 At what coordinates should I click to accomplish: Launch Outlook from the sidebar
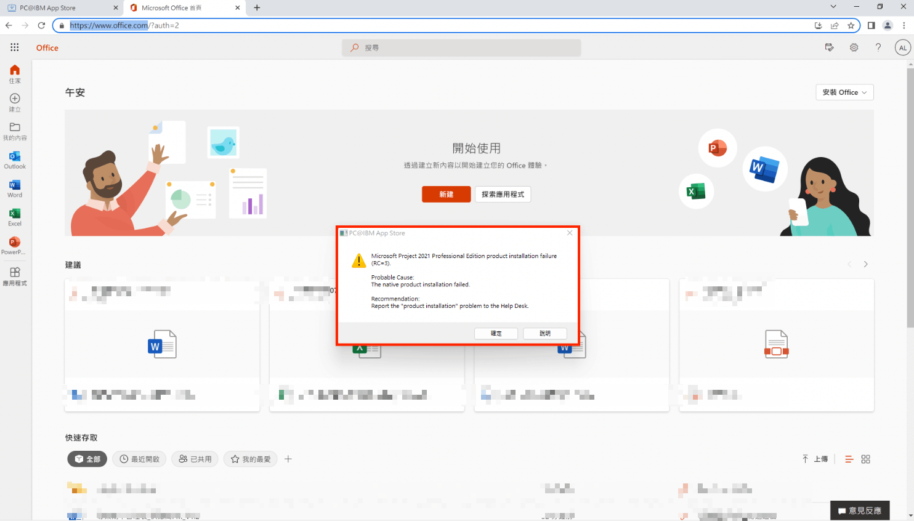pyautogui.click(x=15, y=160)
